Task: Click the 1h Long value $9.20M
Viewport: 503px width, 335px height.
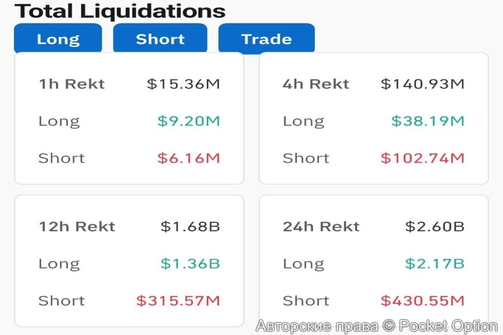Action: pyautogui.click(x=188, y=121)
